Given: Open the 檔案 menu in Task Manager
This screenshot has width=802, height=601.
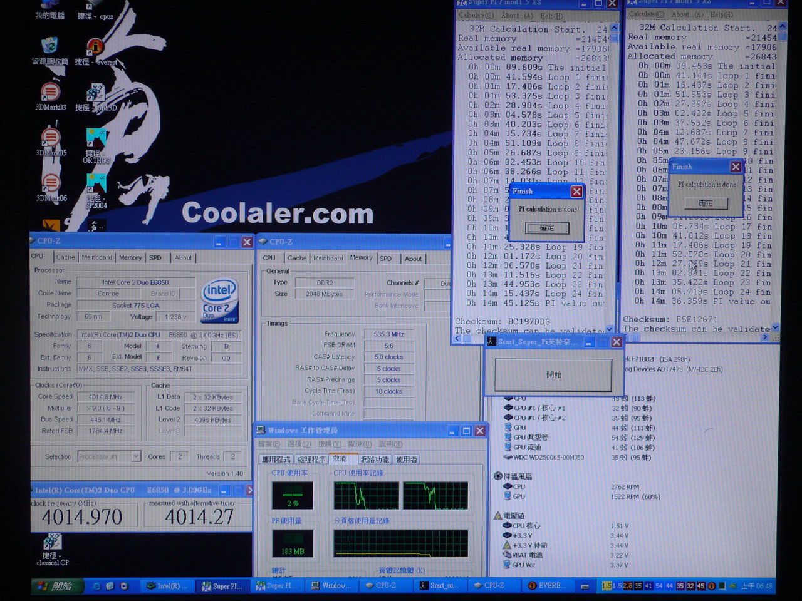Looking at the screenshot, I should point(269,444).
